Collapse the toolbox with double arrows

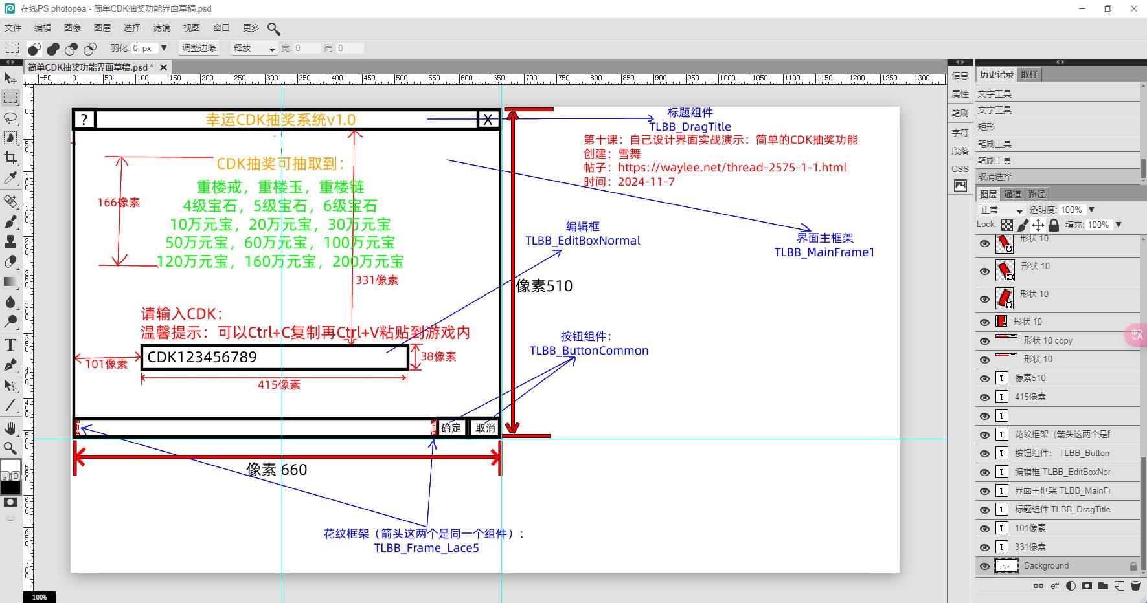(10, 62)
